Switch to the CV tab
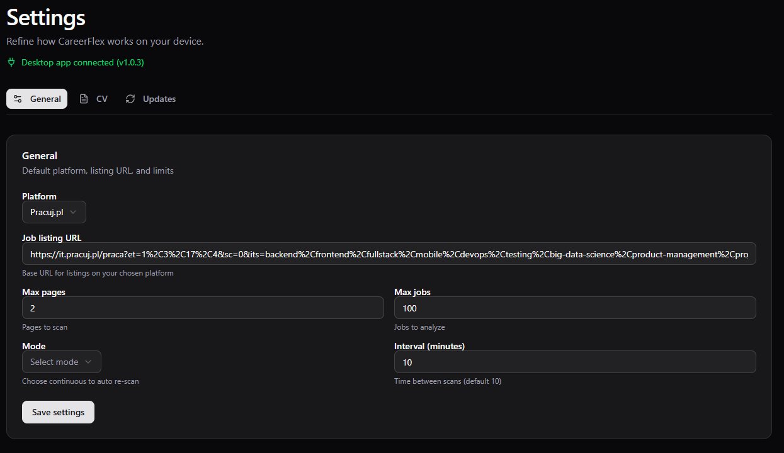 pyautogui.click(x=93, y=99)
